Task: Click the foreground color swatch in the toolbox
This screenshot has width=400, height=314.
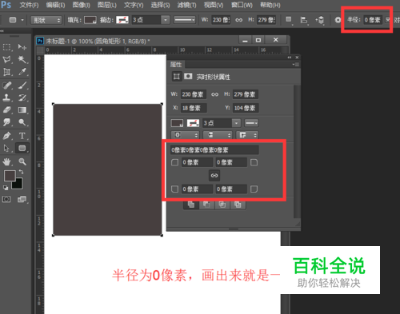Action: point(10,176)
